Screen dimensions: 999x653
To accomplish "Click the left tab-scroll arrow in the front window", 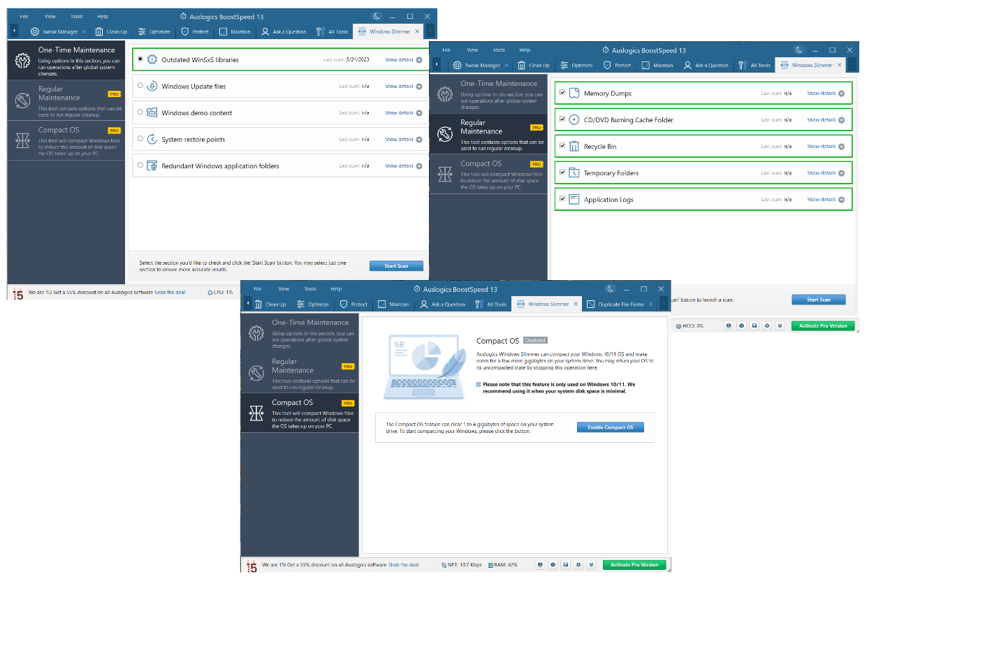I will pos(247,304).
